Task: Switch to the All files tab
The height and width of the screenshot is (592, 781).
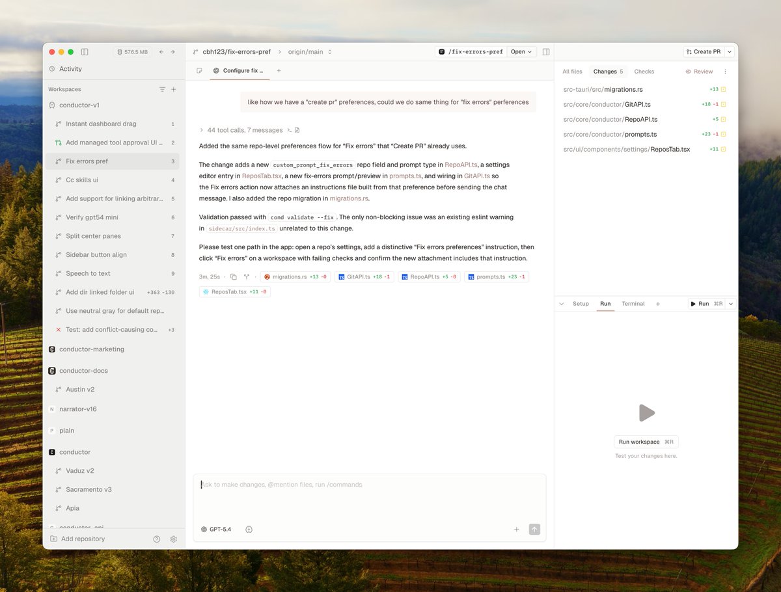Action: [x=572, y=72]
